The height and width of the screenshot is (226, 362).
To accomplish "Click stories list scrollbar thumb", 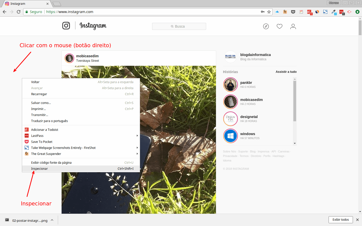I will tap(295, 101).
